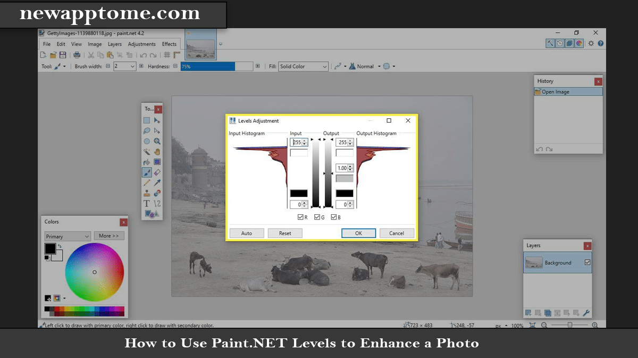Click More >> in the Colors panel
The image size is (638, 358).
pos(109,235)
